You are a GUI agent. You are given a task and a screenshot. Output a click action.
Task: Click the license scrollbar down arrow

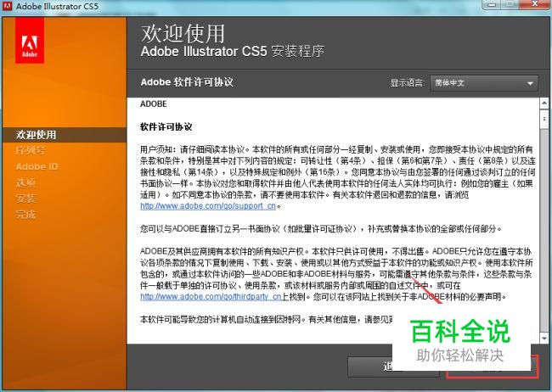[x=544, y=339]
